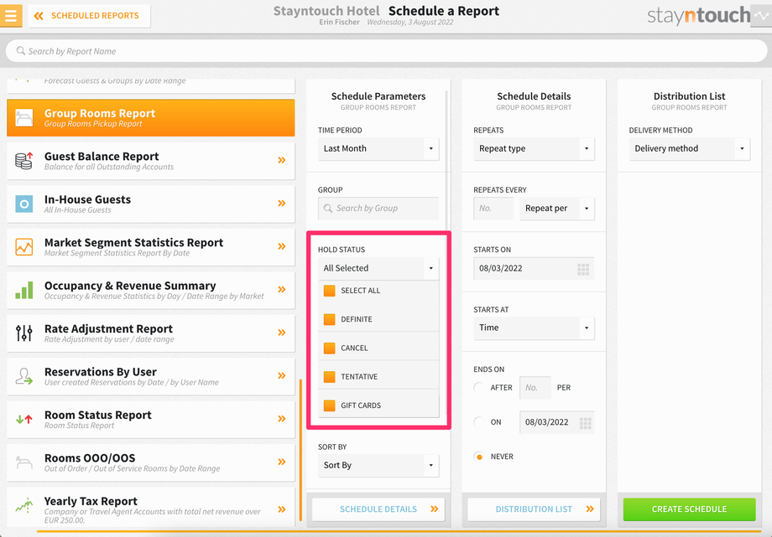This screenshot has height=537, width=772.
Task: Uncheck the DEFINITE hold status
Action: tap(330, 319)
